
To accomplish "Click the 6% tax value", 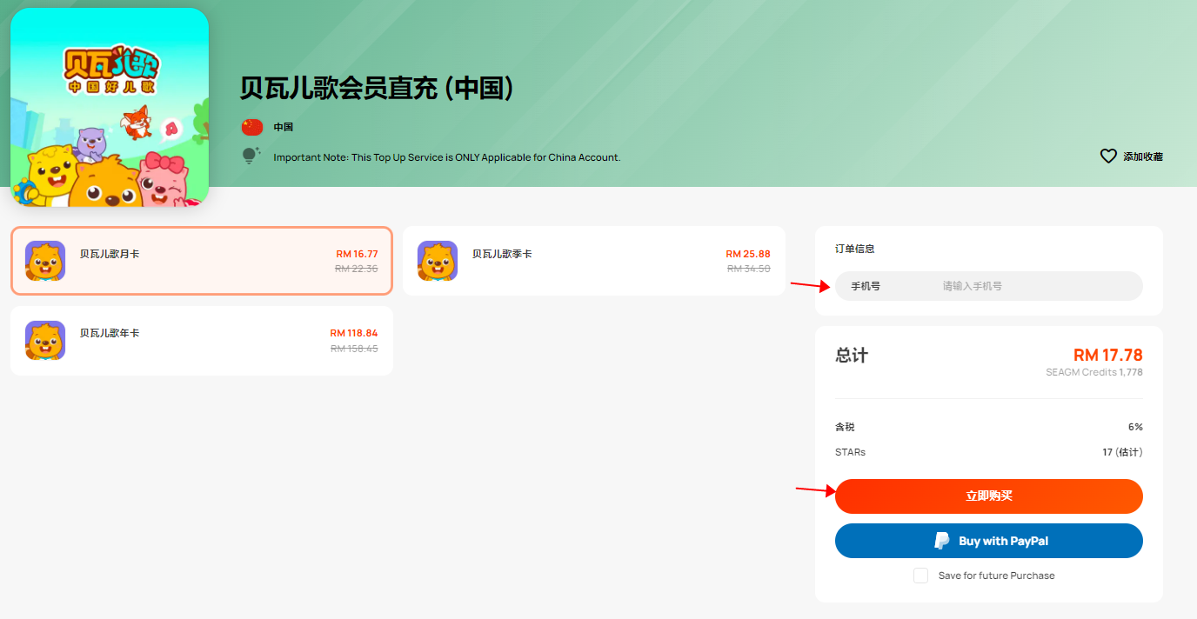I will tap(1135, 427).
